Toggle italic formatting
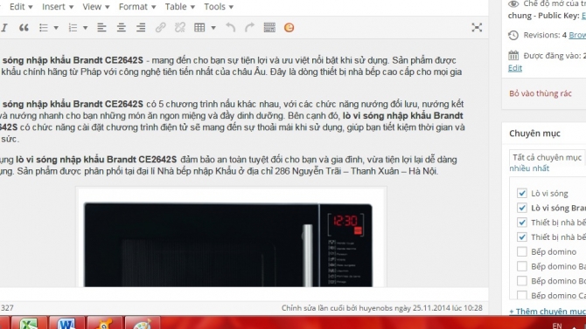This screenshot has height=329, width=586. click(4, 28)
